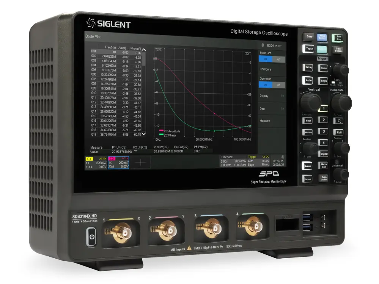Push the Cursors button
The image size is (379, 284).
pos(308,179)
